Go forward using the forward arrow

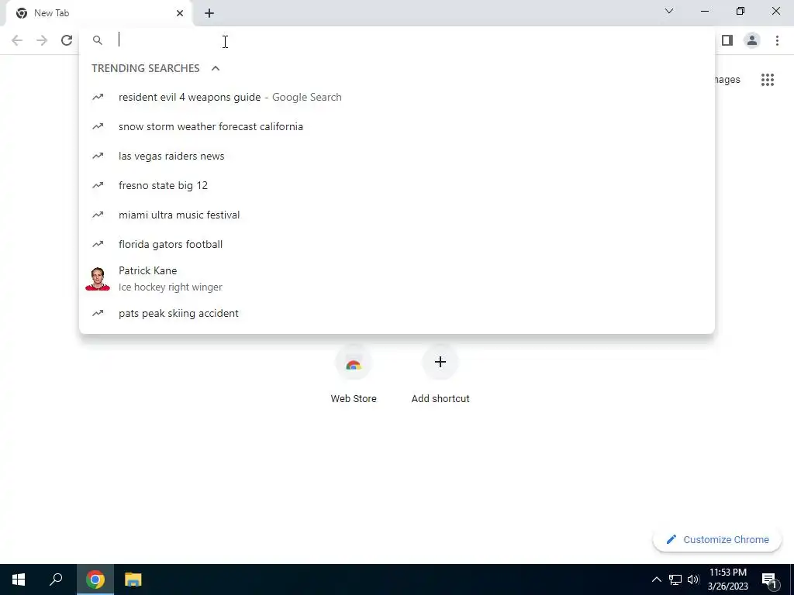coord(42,40)
